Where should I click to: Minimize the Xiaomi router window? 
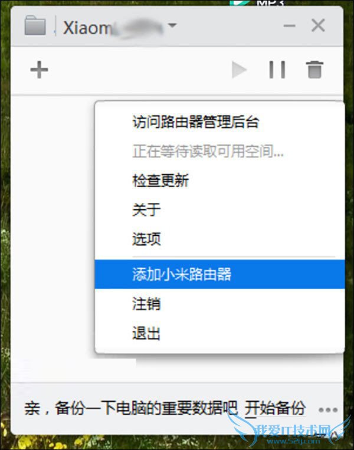pos(289,26)
